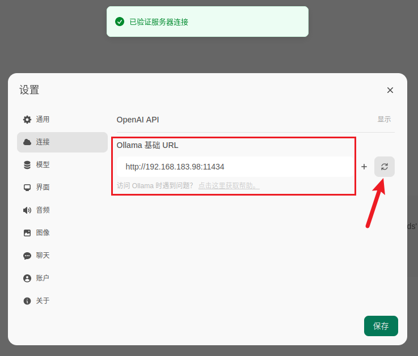
Task: Save settings with the 保存 button
Action: click(381, 326)
